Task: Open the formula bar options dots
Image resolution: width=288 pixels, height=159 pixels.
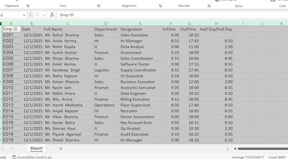Action: 30,15
